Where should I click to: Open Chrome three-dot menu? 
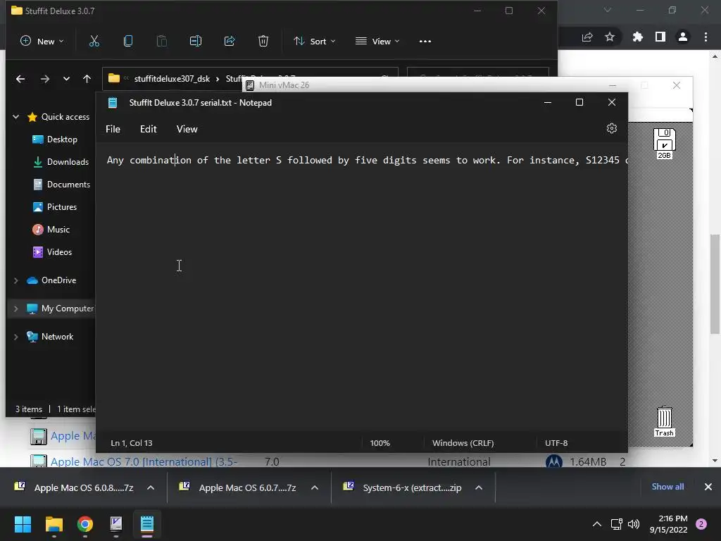[x=706, y=37]
